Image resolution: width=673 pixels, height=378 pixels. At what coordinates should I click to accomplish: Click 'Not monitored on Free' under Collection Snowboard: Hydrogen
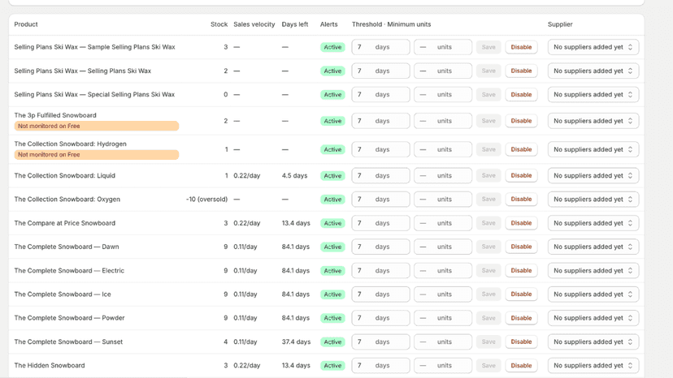(97, 155)
